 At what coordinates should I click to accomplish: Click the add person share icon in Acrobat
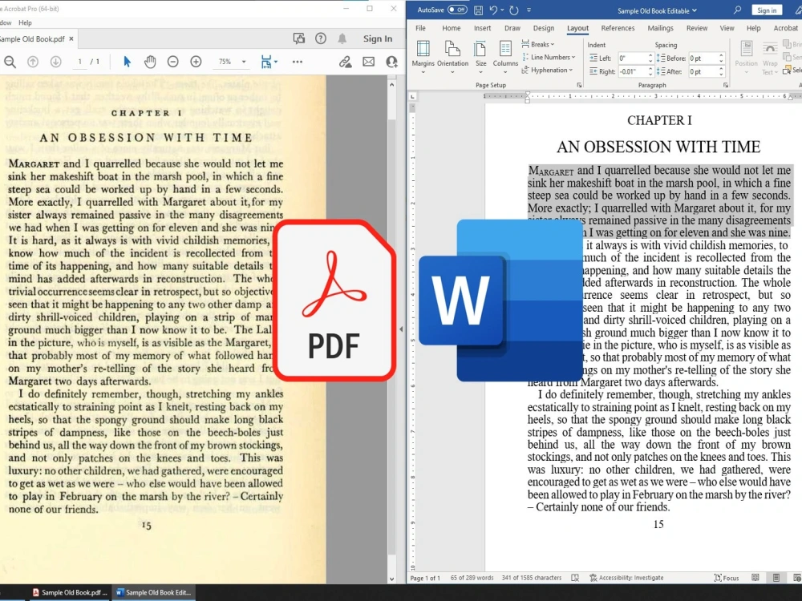click(392, 62)
